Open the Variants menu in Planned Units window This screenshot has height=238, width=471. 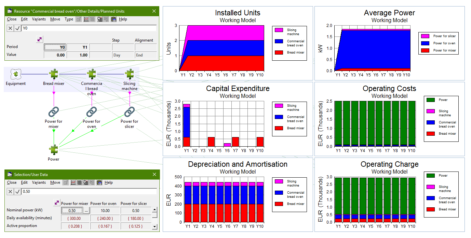(x=39, y=19)
